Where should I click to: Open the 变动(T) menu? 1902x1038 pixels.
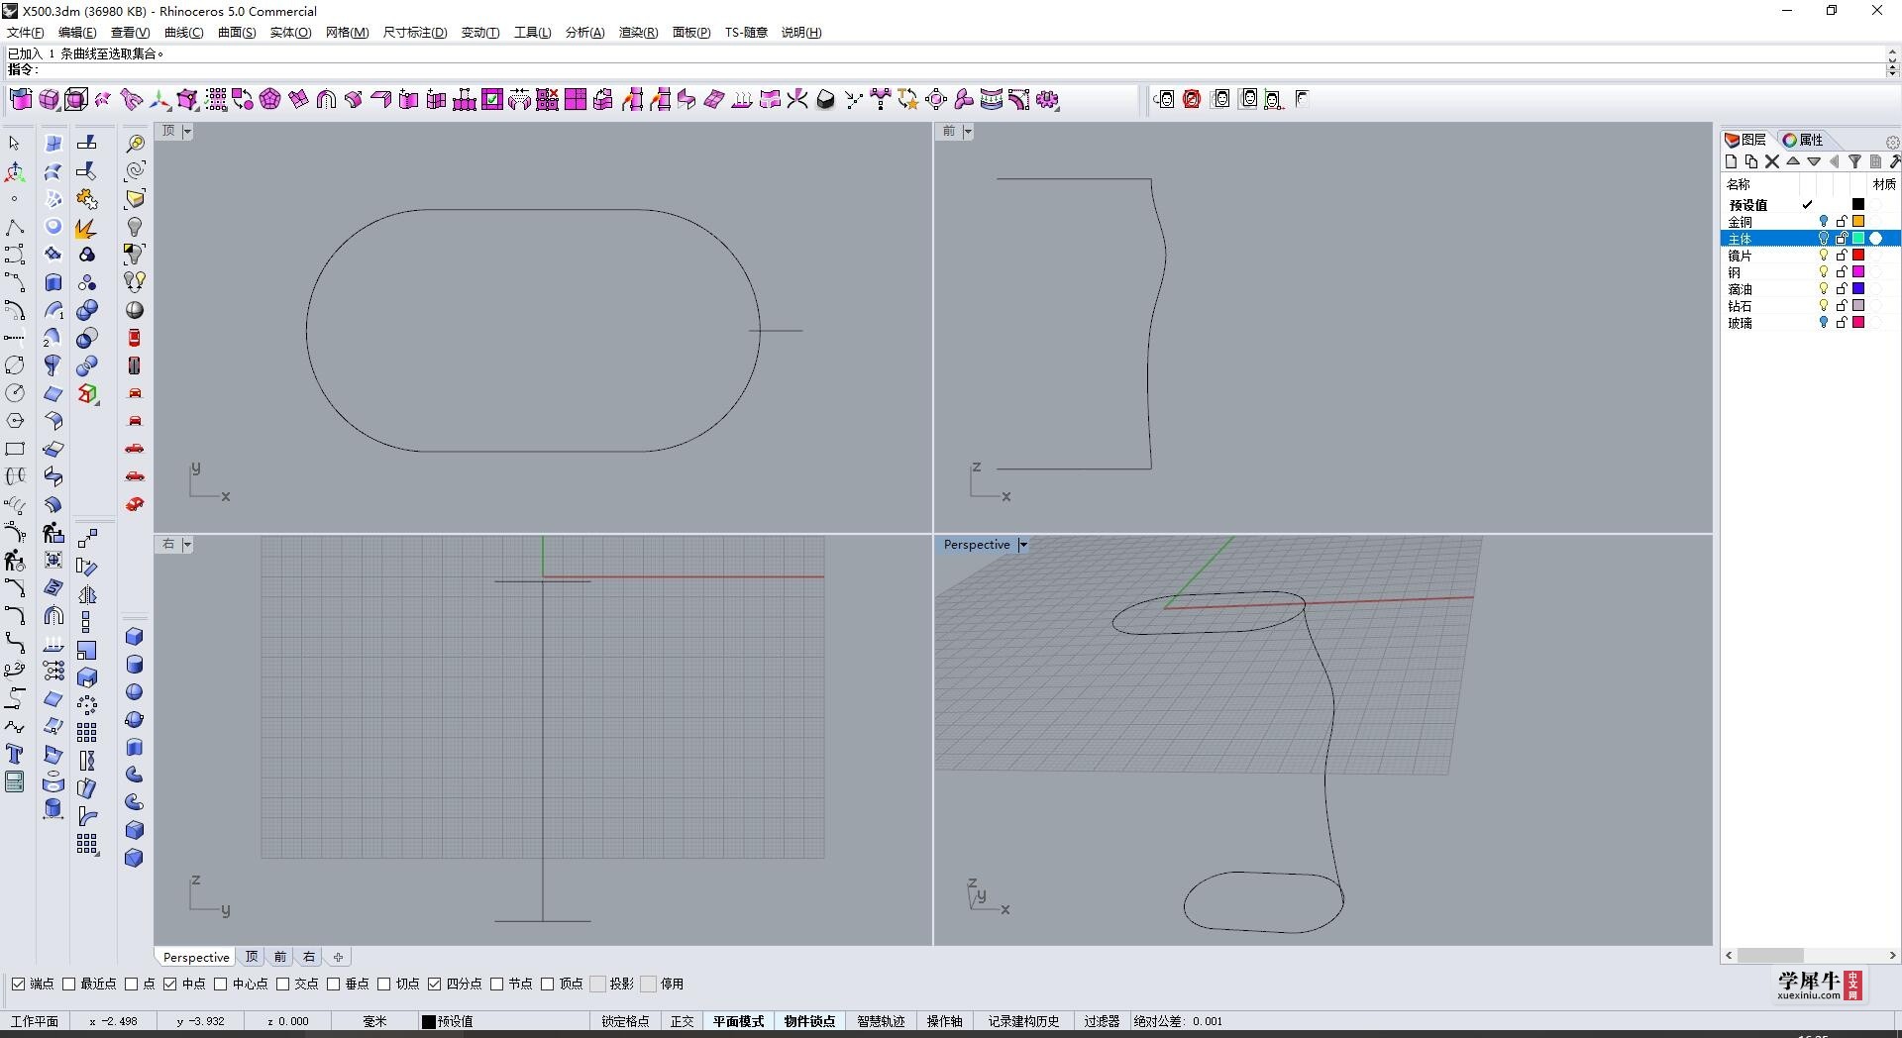(480, 33)
